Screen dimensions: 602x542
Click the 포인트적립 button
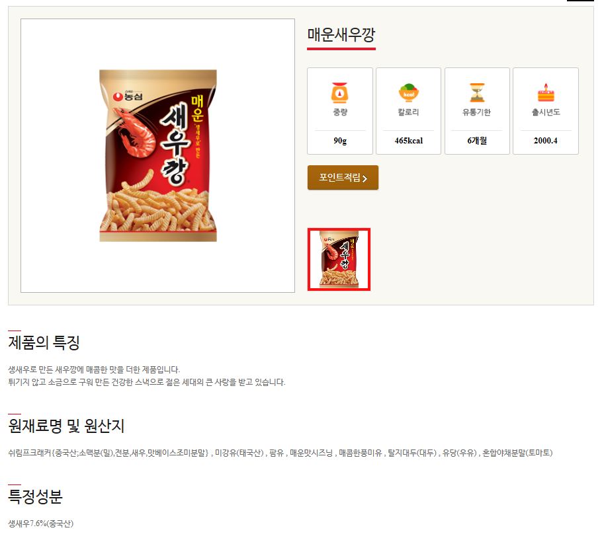[x=343, y=178]
